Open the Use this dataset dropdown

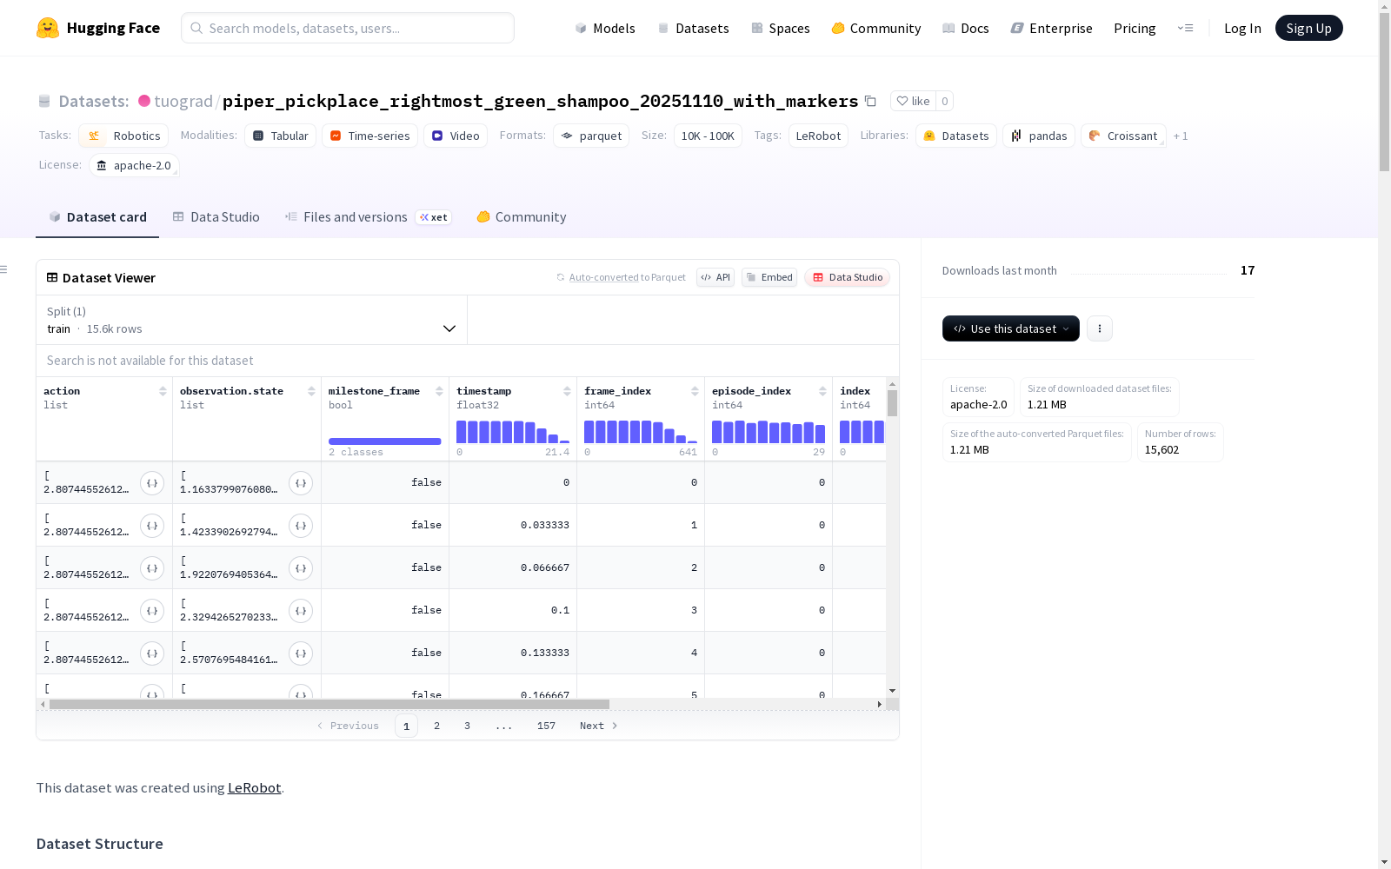tap(1011, 328)
